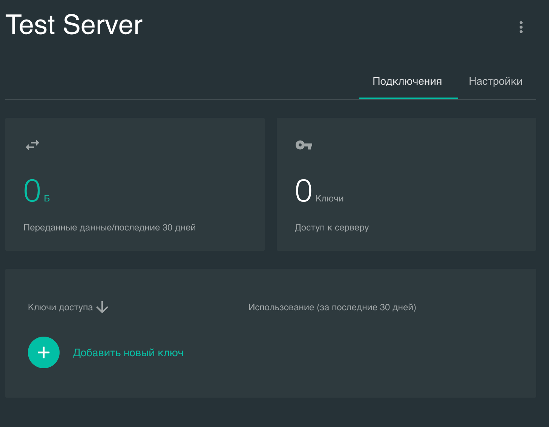Click the sort arrow next to Ключи доступа

[102, 307]
